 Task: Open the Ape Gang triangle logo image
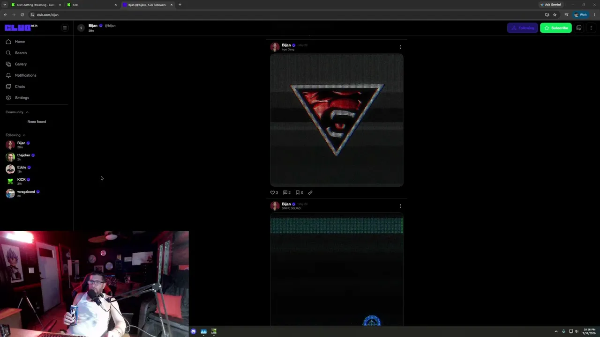(x=337, y=120)
